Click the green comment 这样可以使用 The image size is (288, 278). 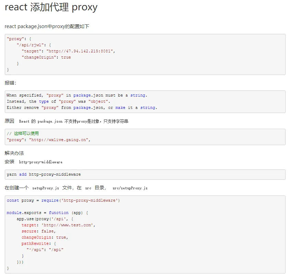tap(23, 134)
